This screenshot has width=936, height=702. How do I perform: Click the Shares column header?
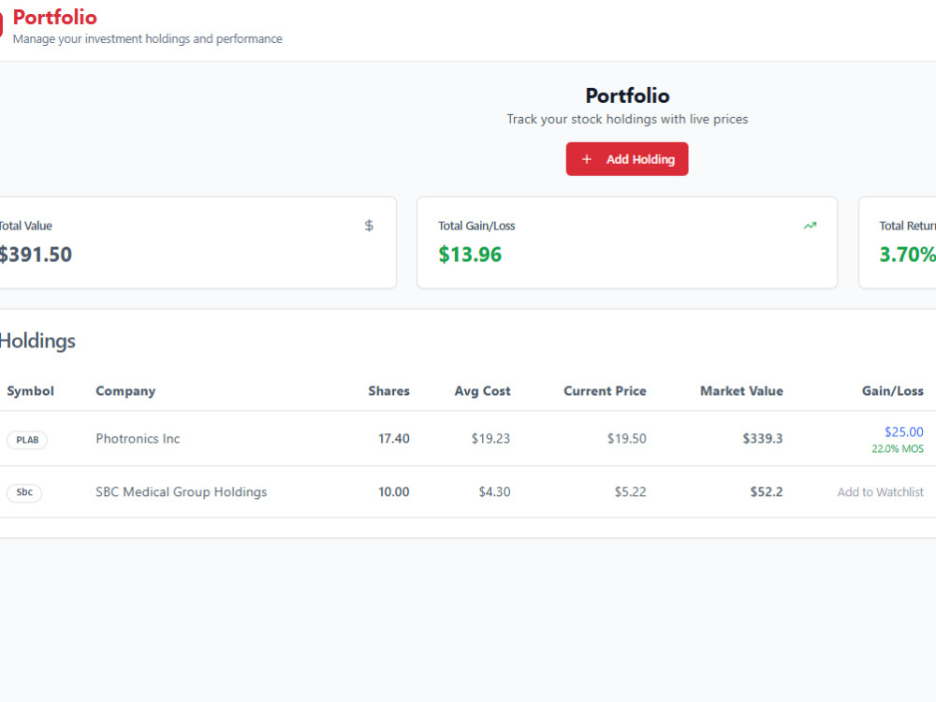coord(388,391)
